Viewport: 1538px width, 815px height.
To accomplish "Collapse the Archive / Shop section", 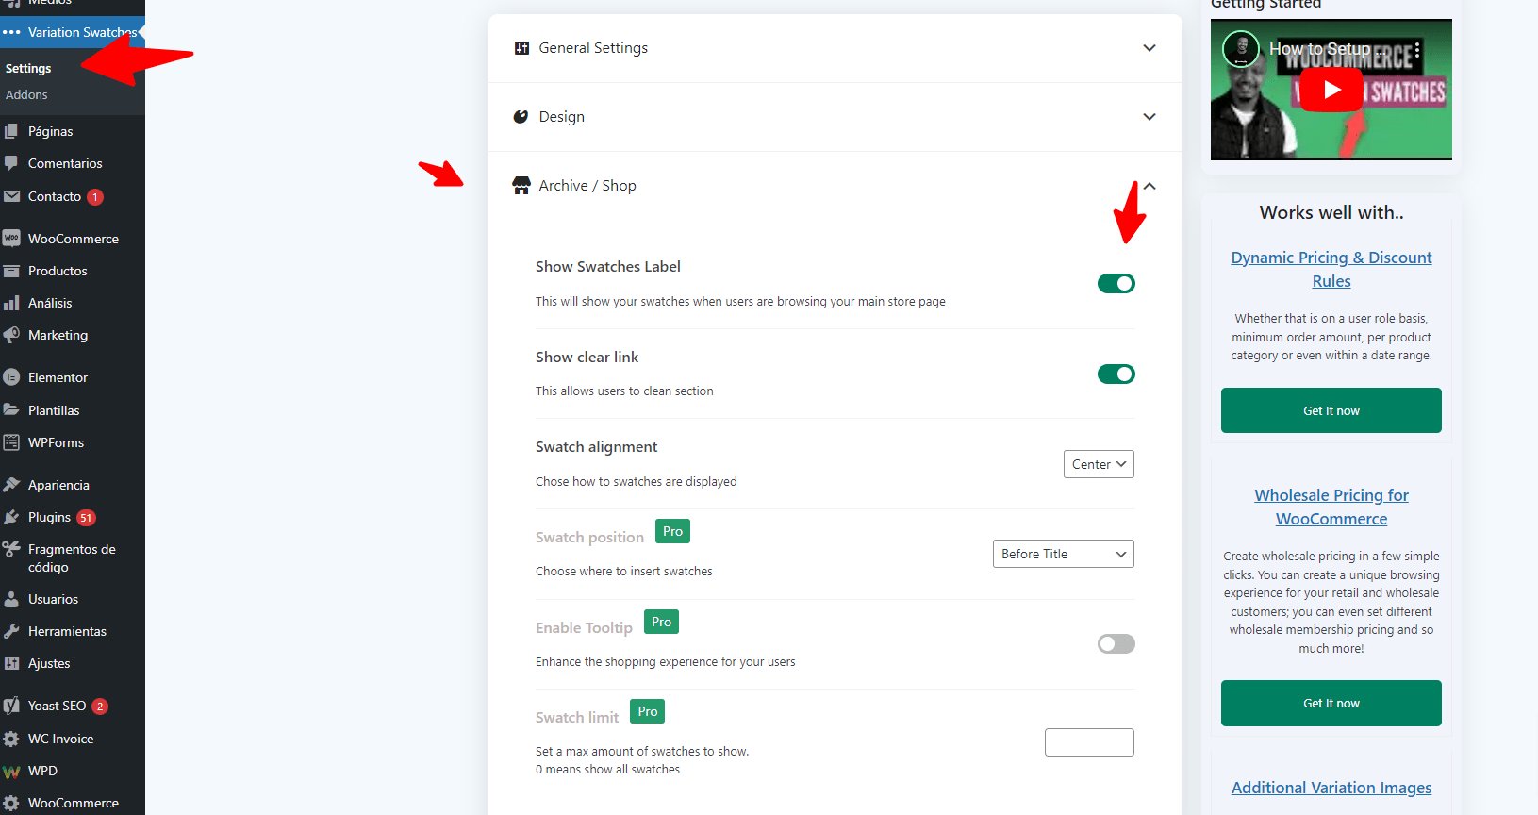I will (1149, 186).
